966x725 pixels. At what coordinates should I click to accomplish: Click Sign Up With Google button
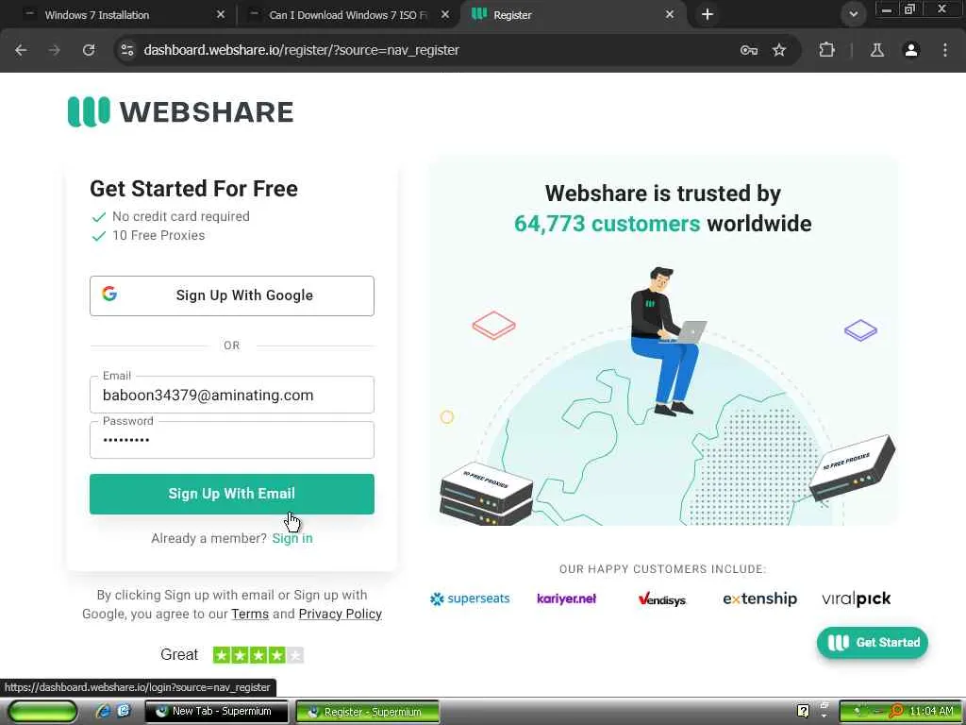coord(232,295)
